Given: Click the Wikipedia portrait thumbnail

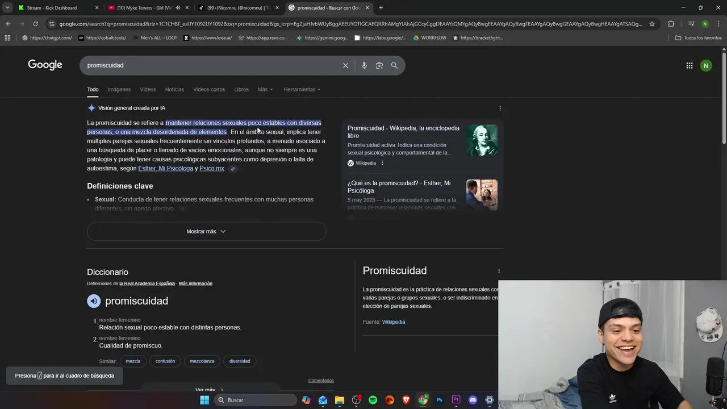Looking at the screenshot, I should (482, 140).
